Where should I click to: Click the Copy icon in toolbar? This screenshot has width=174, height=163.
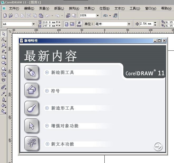[35, 16]
